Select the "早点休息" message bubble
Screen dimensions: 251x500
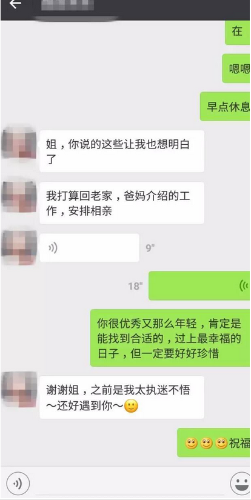(x=225, y=107)
